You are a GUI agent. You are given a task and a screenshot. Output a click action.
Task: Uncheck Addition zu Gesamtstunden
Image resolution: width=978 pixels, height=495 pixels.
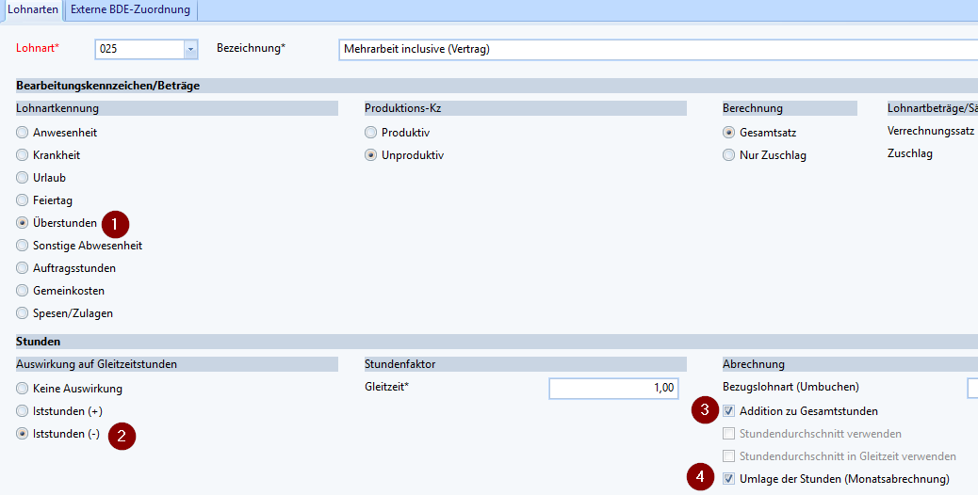point(729,411)
